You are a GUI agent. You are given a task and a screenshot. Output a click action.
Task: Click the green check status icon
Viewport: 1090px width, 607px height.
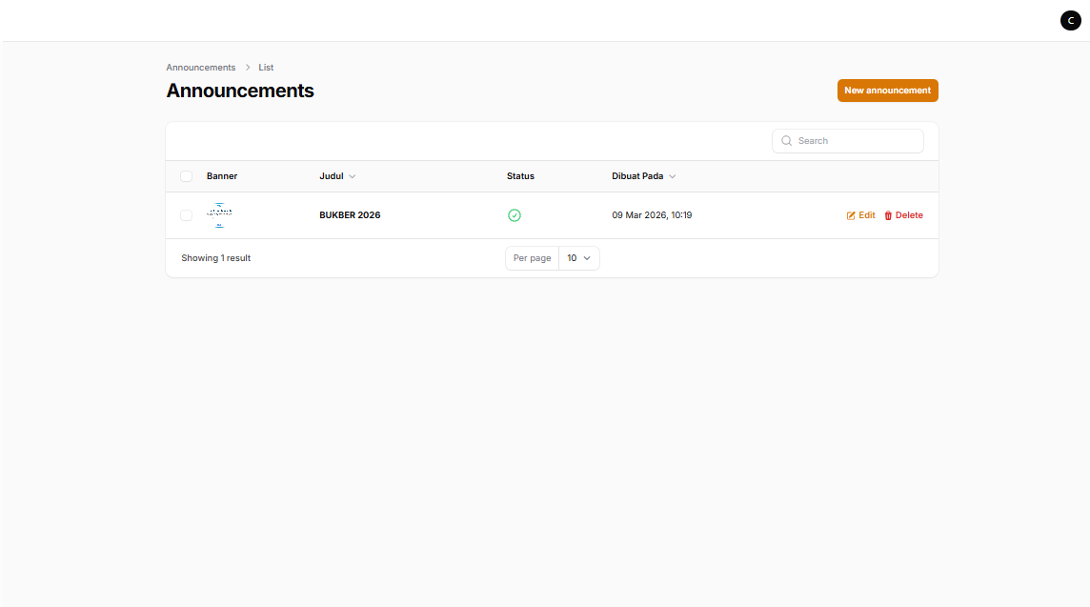[515, 215]
